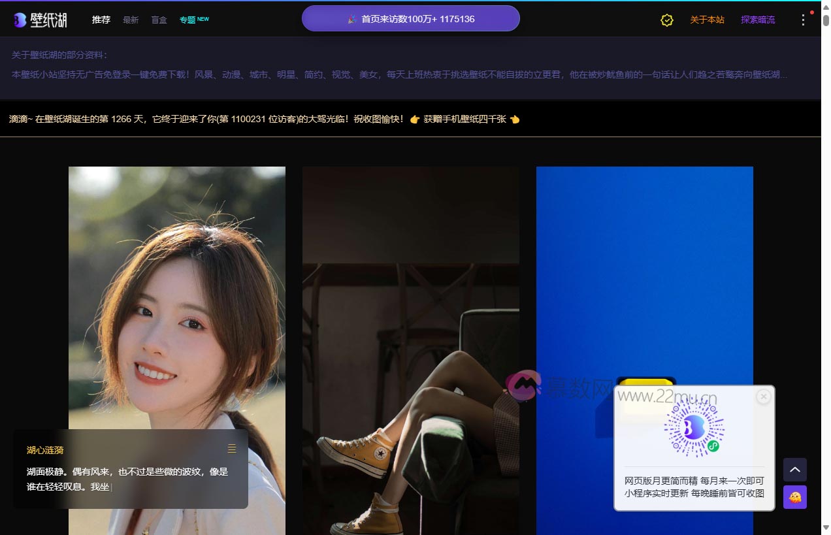Open the three-dot vertical menu
Image resolution: width=831 pixels, height=535 pixels.
(803, 20)
